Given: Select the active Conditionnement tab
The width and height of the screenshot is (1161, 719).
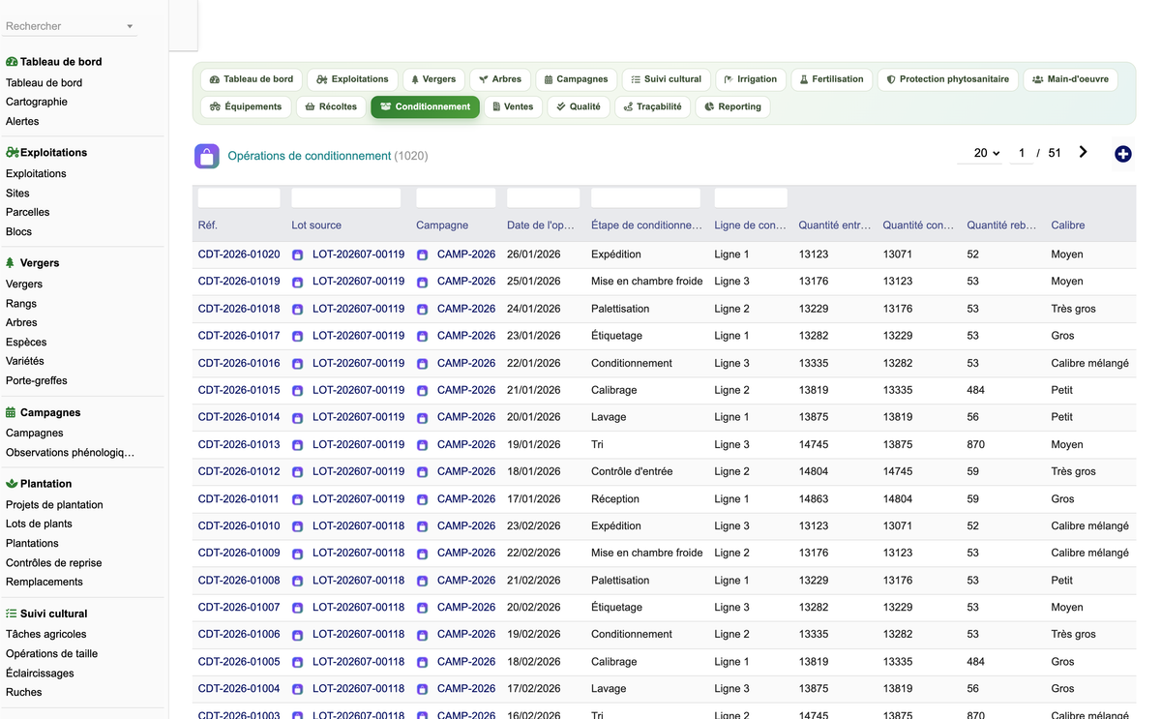Looking at the screenshot, I should (425, 106).
